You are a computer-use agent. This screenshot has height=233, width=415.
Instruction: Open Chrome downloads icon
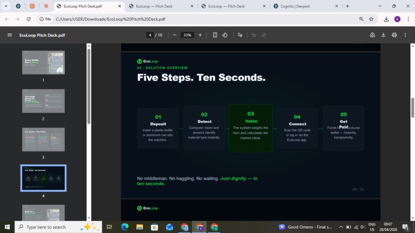click(x=386, y=19)
